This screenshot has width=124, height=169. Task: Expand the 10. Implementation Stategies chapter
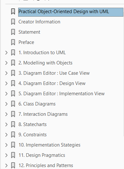(x=6, y=145)
